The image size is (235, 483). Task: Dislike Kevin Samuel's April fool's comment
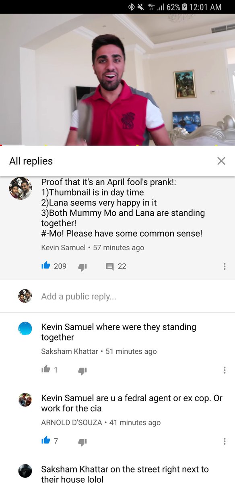82,266
